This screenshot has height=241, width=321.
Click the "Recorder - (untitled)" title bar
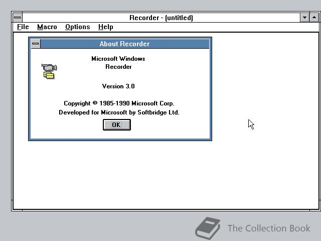(x=161, y=18)
